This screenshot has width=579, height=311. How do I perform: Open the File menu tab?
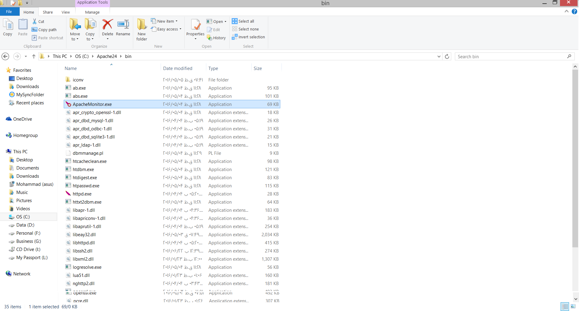coord(9,12)
